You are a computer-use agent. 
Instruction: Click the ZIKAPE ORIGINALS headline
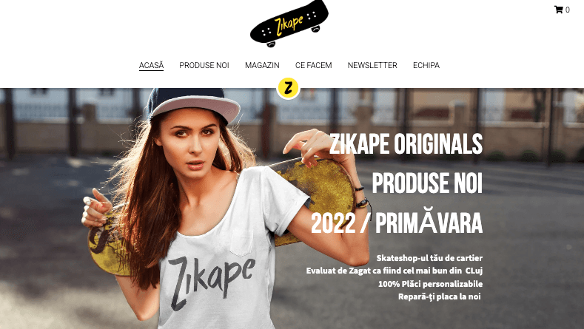click(x=406, y=143)
